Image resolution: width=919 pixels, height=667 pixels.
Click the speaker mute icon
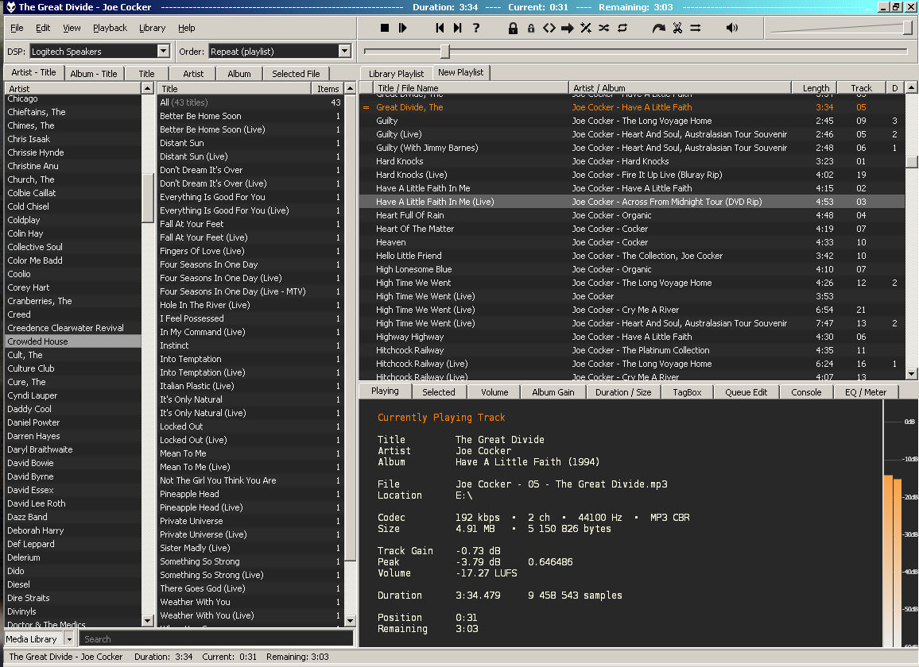(x=732, y=29)
